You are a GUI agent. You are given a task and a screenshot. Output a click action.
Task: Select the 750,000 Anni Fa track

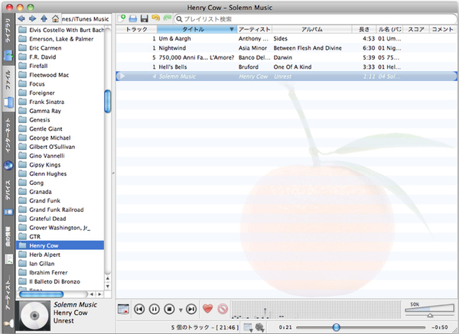click(x=286, y=57)
